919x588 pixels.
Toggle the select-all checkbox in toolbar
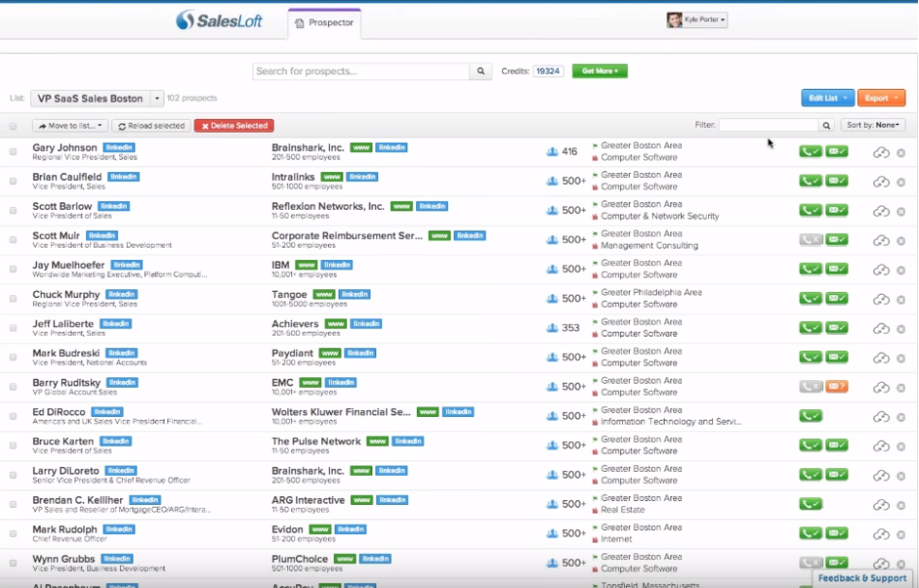tap(13, 126)
